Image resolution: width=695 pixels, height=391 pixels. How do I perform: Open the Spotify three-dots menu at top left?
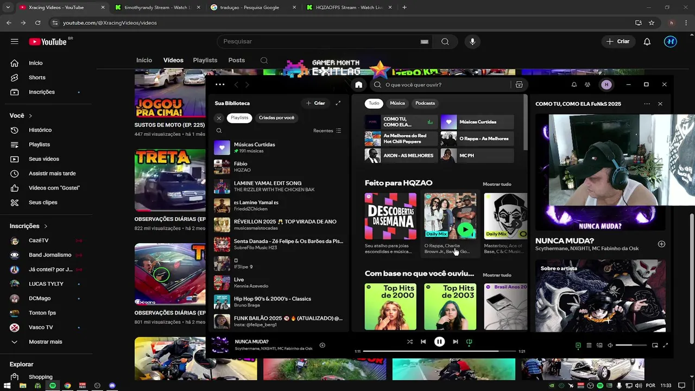220,84
